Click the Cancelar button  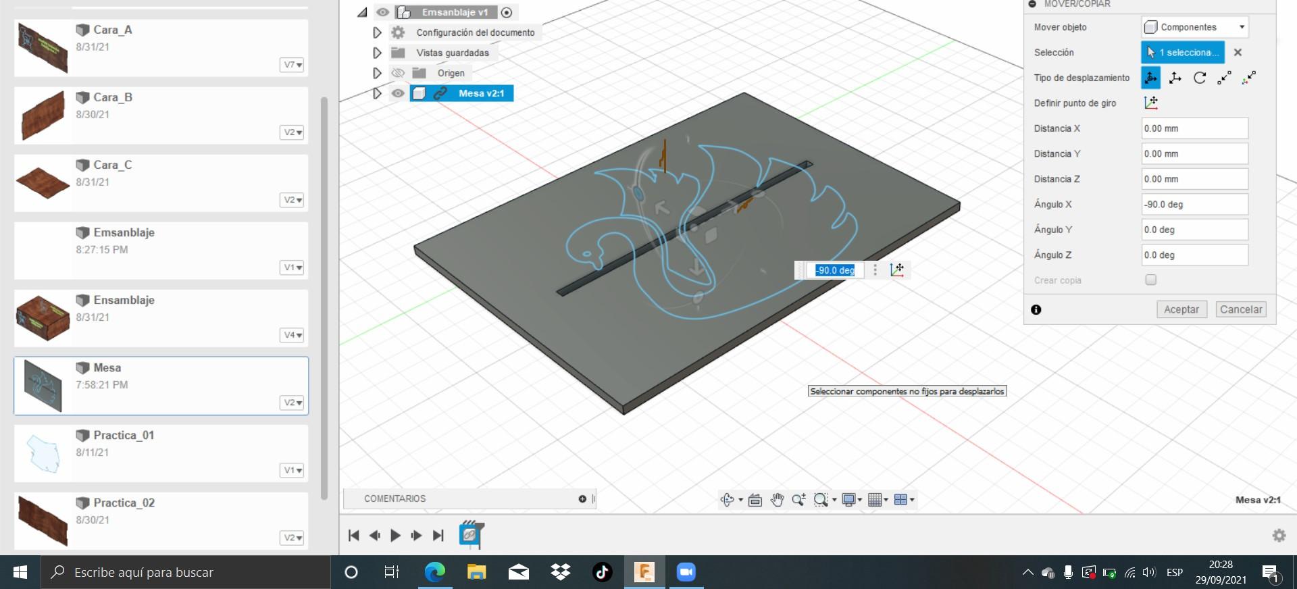pos(1241,309)
